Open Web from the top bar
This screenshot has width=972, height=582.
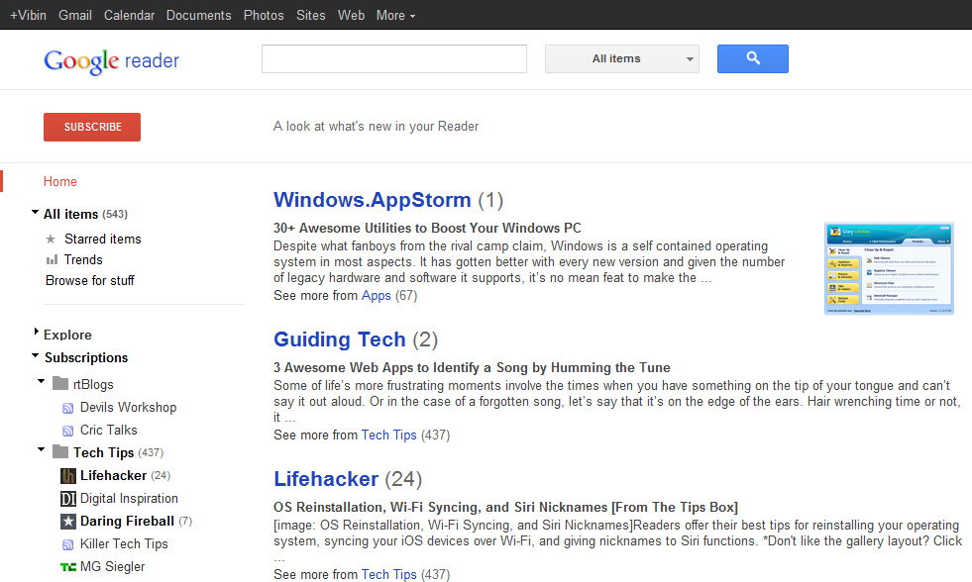click(x=351, y=15)
